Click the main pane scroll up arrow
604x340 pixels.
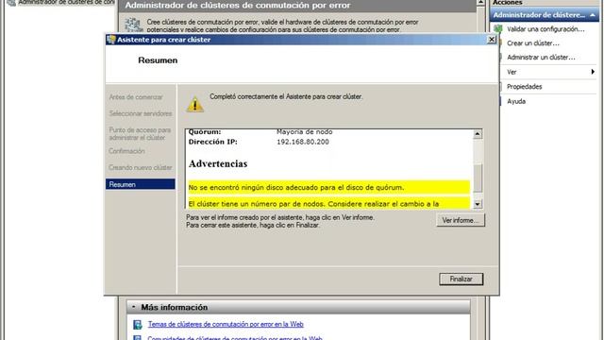pos(480,3)
